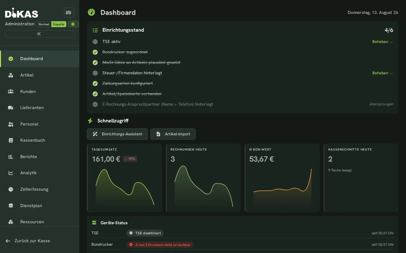Go to Kunden in the sidebar
Screen dimensions: 406x253
tap(40, 91)
